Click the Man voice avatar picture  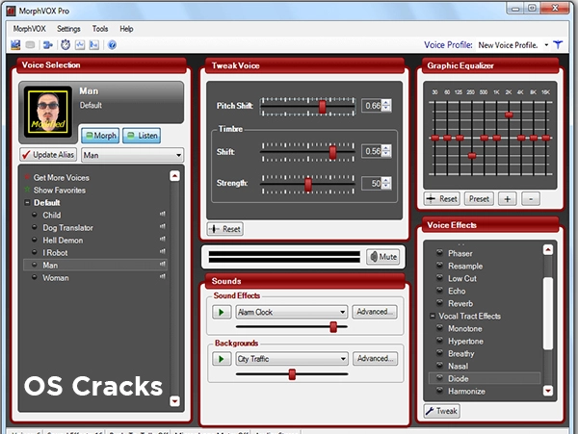tap(48, 112)
